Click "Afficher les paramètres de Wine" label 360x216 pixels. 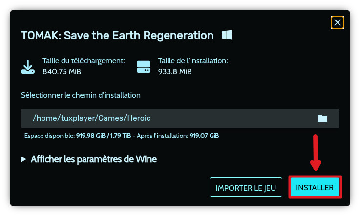point(94,159)
